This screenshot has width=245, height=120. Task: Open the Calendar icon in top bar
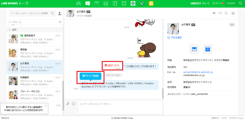106,3
